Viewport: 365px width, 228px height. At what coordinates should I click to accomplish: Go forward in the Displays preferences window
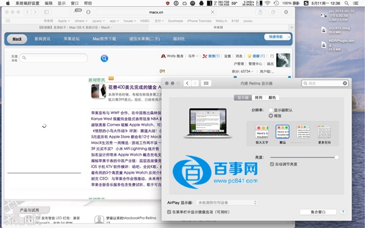pos(195,84)
